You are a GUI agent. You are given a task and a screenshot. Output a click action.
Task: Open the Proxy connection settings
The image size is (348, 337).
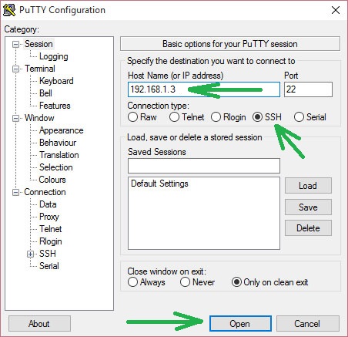tap(49, 217)
